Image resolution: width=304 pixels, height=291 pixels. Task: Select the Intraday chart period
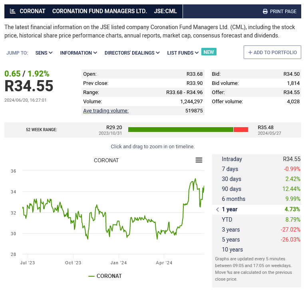pyautogui.click(x=256, y=159)
